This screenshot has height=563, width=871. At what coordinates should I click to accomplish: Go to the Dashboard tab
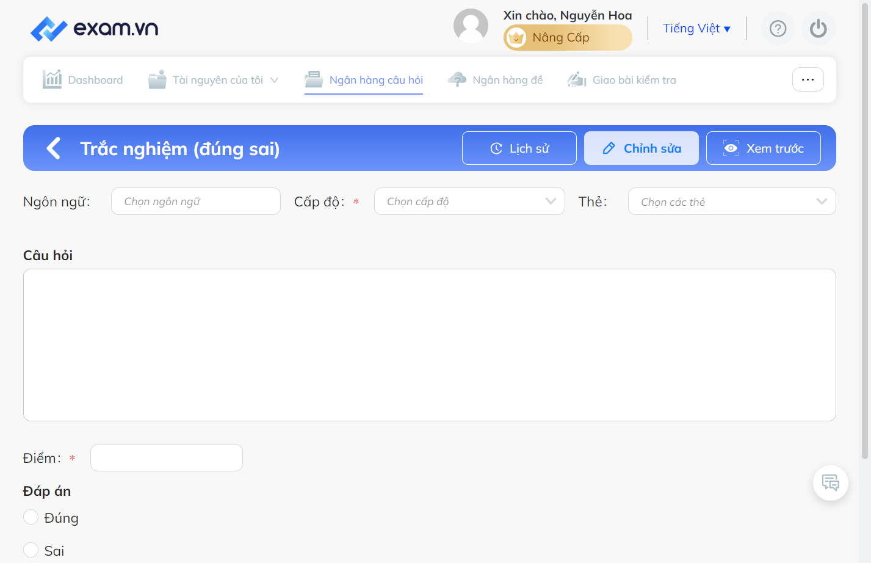point(83,79)
